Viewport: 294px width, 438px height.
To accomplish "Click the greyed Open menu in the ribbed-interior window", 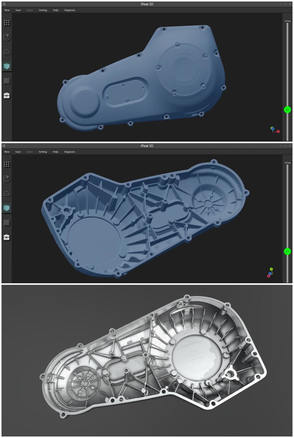I will click(30, 152).
